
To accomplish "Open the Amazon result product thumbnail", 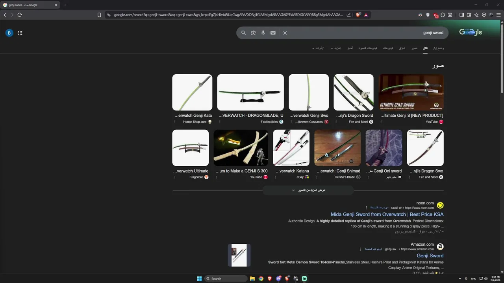I will (x=239, y=255).
